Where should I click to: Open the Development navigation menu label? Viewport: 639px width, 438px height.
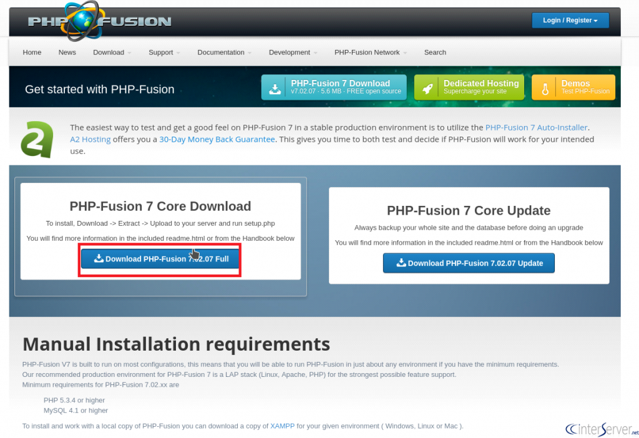[x=290, y=52]
